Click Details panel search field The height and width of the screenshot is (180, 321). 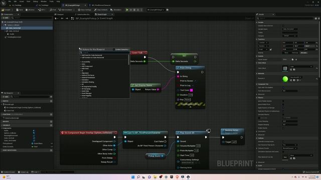pyautogui.click(x=285, y=18)
